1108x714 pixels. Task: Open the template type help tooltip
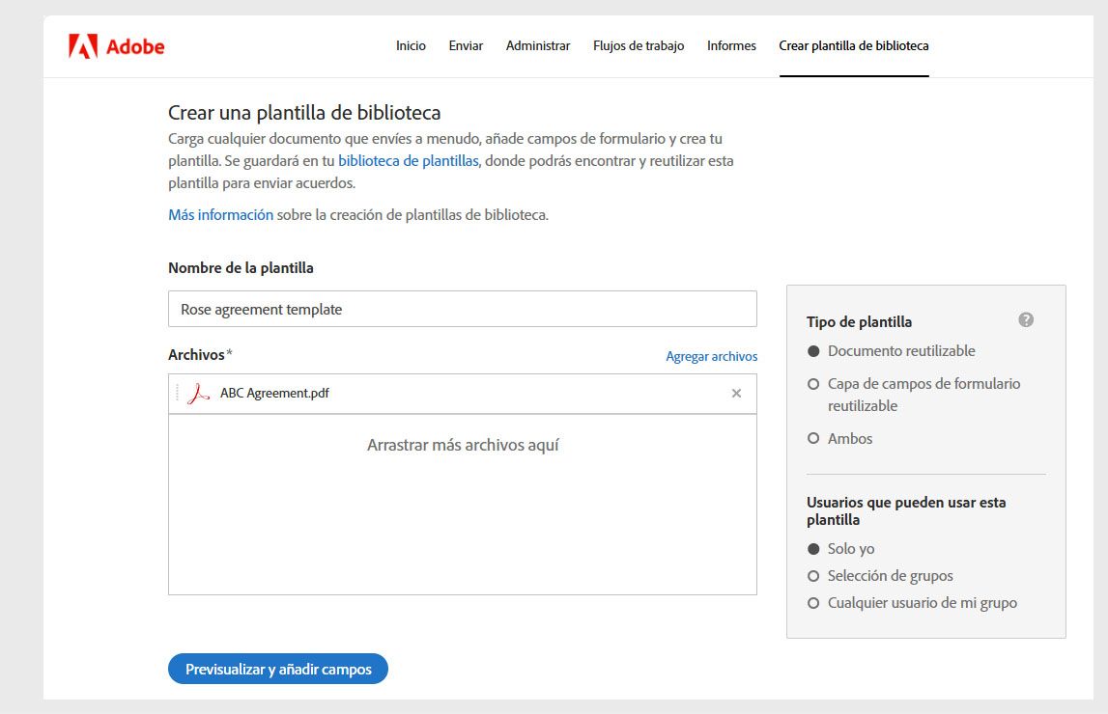pos(1027,319)
